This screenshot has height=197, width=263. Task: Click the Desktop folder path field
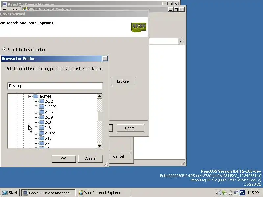point(55,86)
